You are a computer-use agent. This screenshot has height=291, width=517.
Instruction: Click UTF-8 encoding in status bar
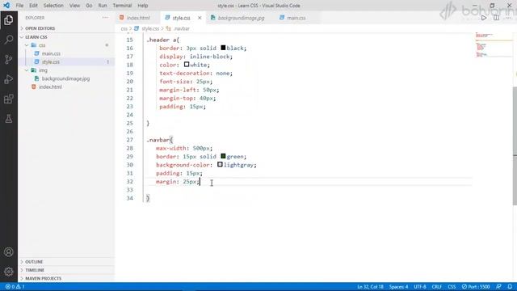tap(420, 286)
